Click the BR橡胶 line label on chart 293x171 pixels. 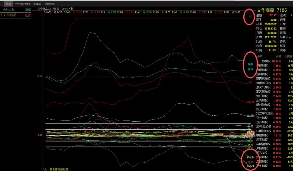(x=250, y=116)
